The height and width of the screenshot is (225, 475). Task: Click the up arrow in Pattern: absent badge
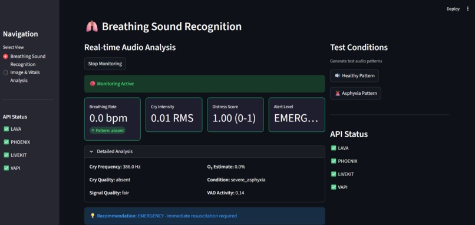93,130
